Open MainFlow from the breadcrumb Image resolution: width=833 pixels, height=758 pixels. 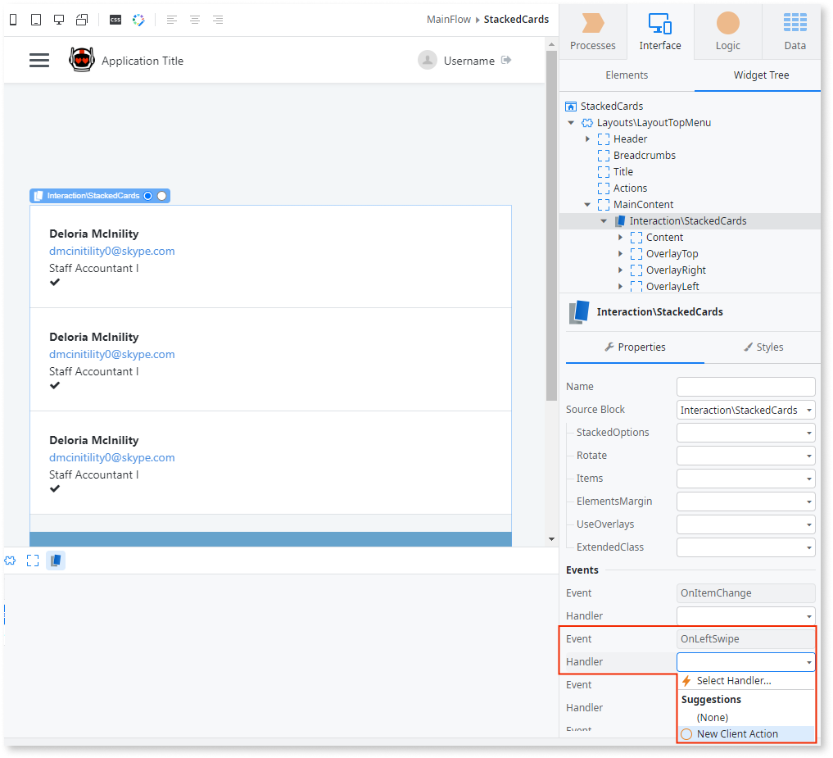tap(448, 19)
